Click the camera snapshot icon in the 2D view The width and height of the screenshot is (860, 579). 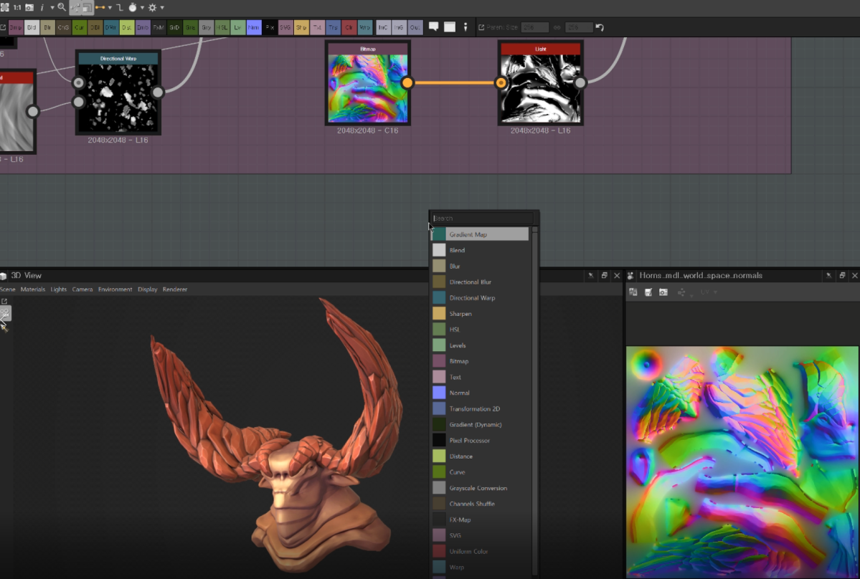click(663, 292)
